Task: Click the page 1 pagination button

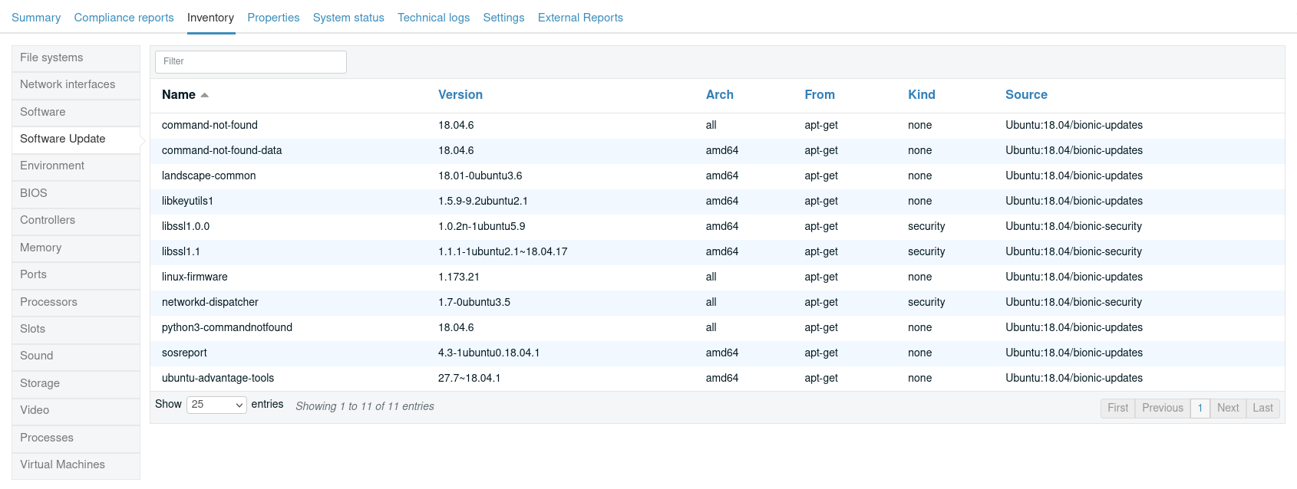Action: pyautogui.click(x=1200, y=408)
